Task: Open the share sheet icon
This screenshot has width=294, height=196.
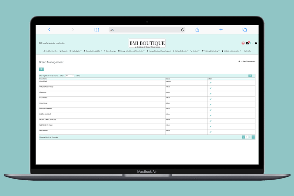Action: (197, 30)
